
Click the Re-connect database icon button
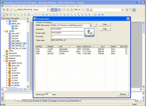[89, 33]
